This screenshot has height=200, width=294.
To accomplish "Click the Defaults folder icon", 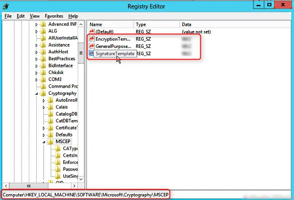I will click(x=51, y=135).
